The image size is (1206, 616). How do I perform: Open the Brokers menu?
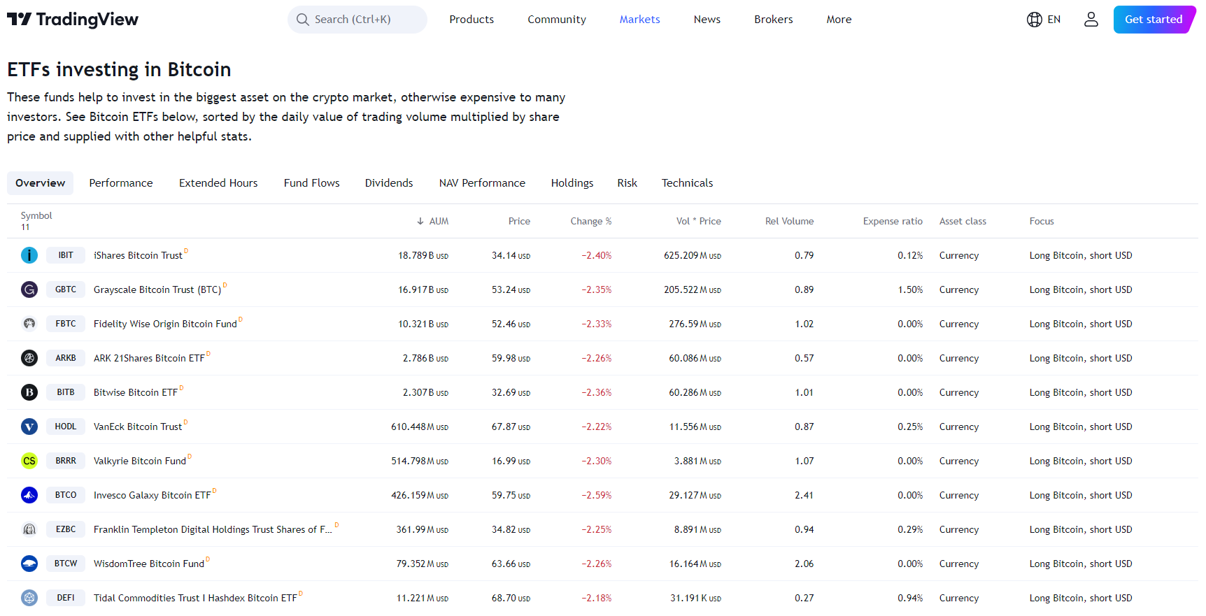point(774,20)
